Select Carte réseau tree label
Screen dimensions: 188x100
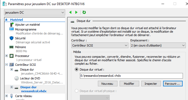tap(24, 96)
